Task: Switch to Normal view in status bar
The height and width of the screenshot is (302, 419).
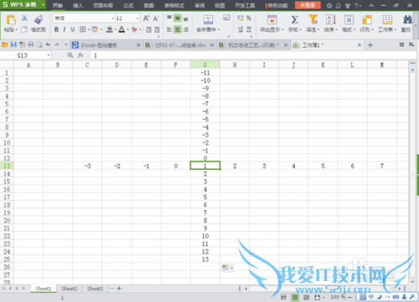Action: [295, 297]
